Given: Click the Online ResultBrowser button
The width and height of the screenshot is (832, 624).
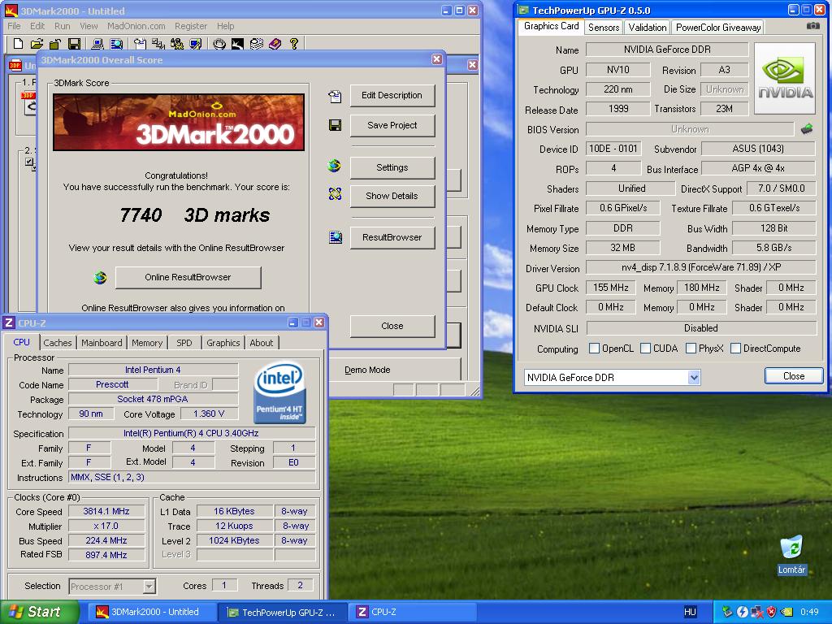Looking at the screenshot, I should coord(188,277).
